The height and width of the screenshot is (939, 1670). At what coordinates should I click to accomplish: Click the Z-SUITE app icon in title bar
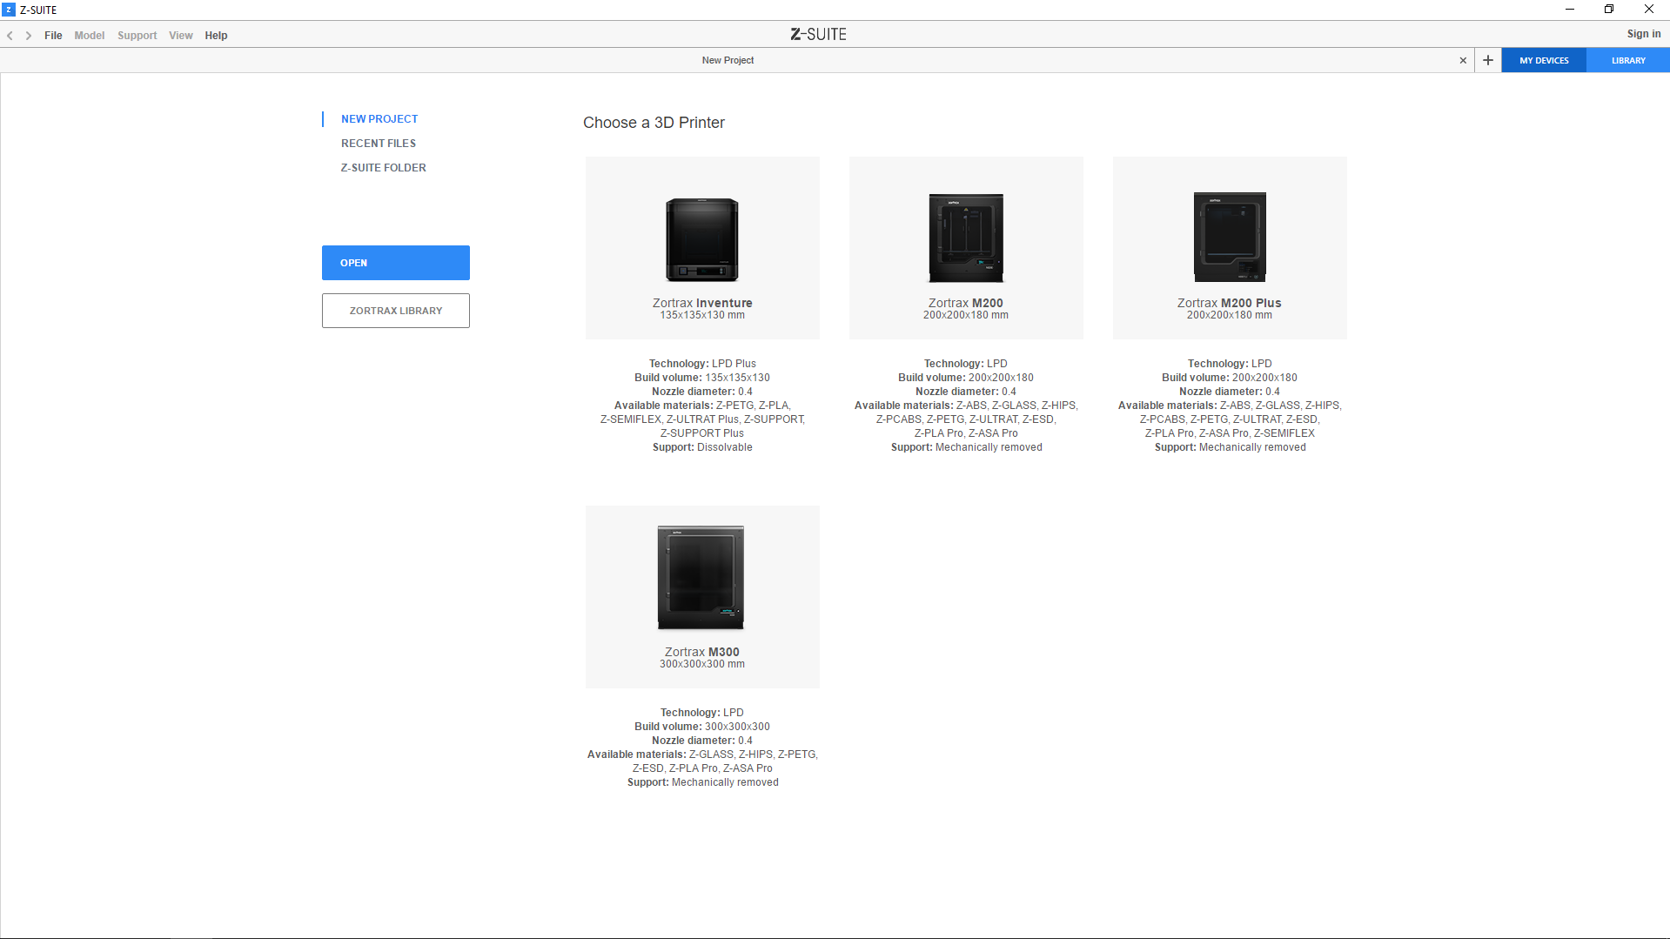tap(9, 10)
